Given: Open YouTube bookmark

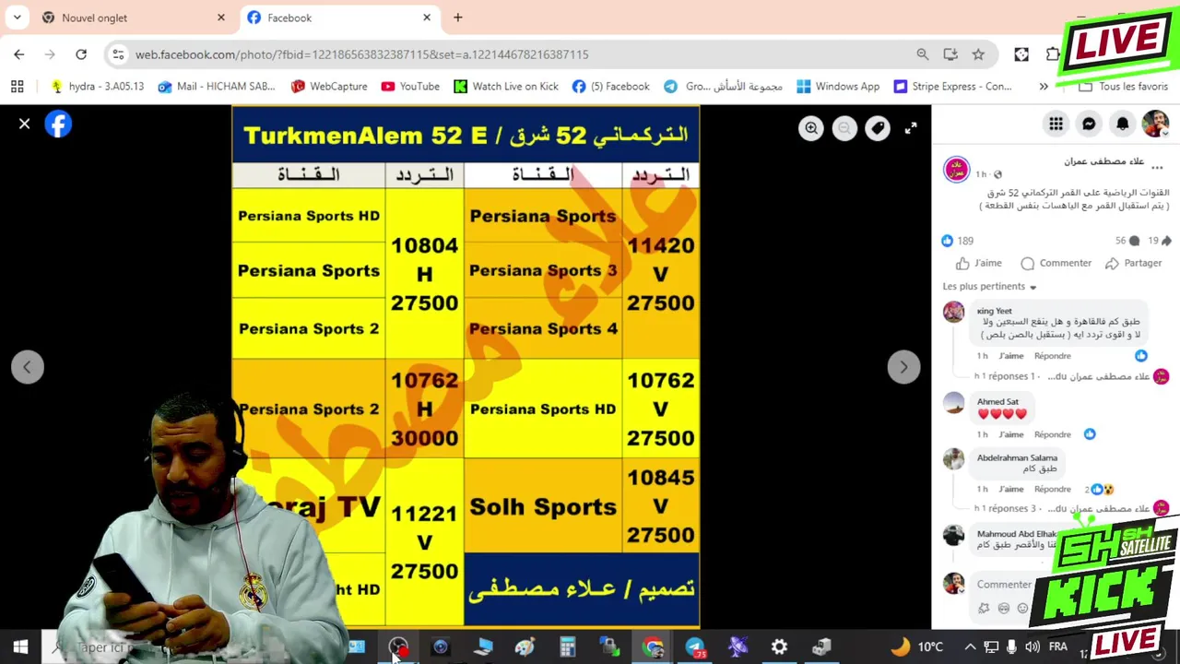Looking at the screenshot, I should 410,86.
